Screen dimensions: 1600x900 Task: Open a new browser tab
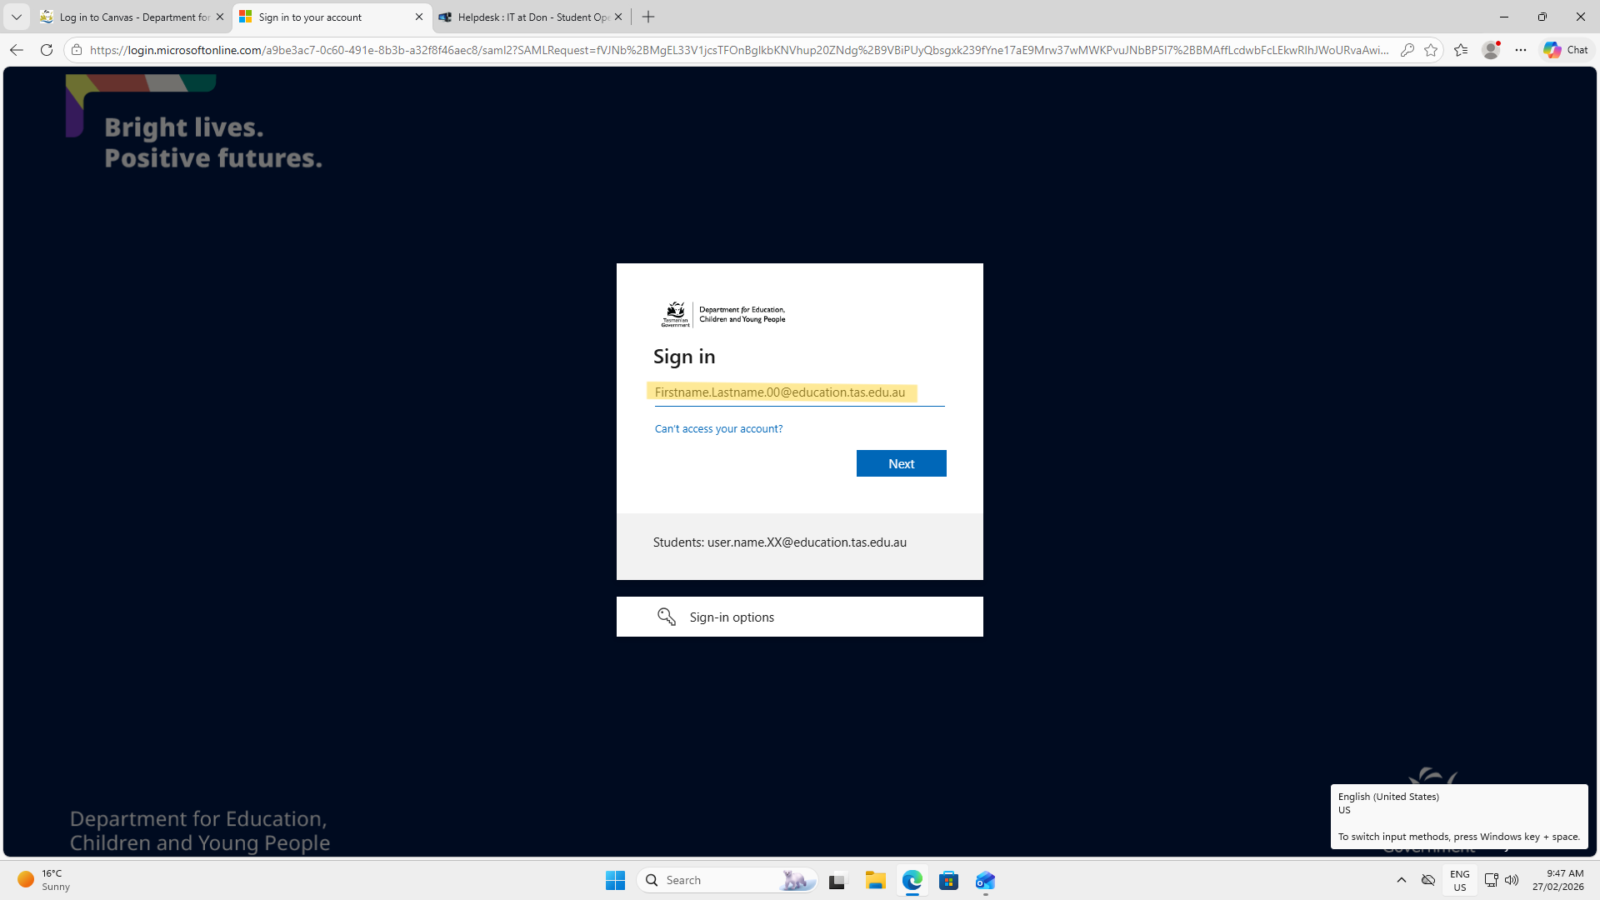point(648,17)
